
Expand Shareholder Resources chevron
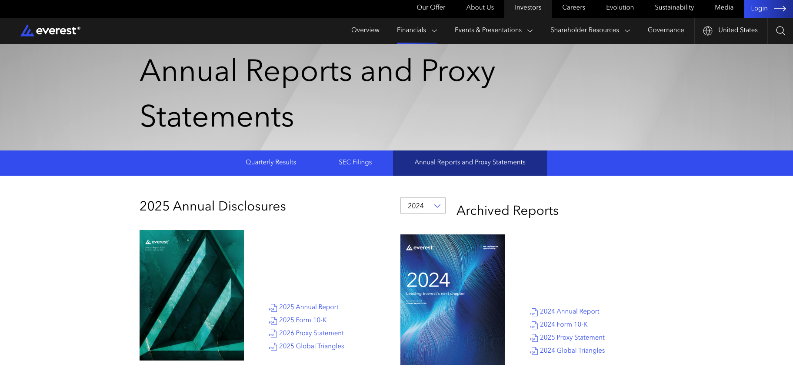tap(627, 30)
